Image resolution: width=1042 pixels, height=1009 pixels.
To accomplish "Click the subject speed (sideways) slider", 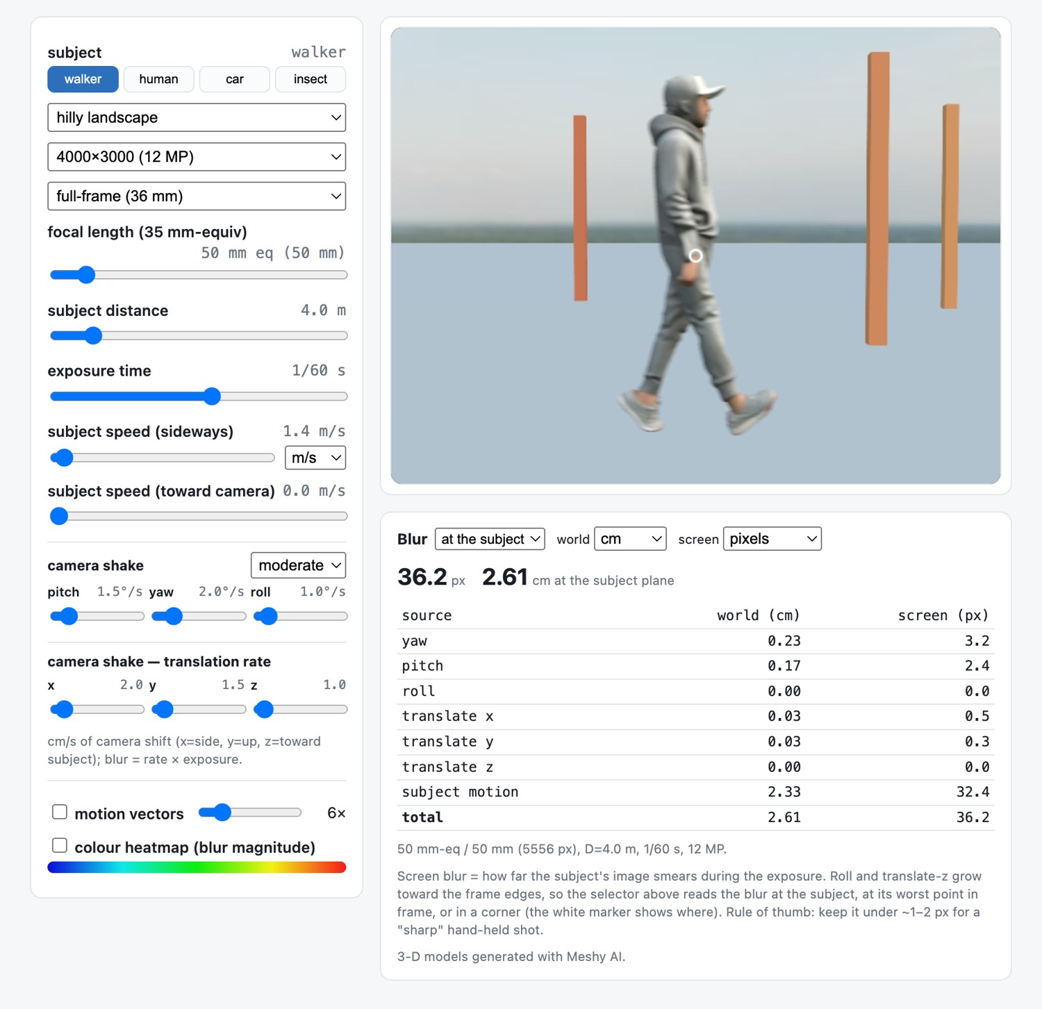I will click(163, 458).
